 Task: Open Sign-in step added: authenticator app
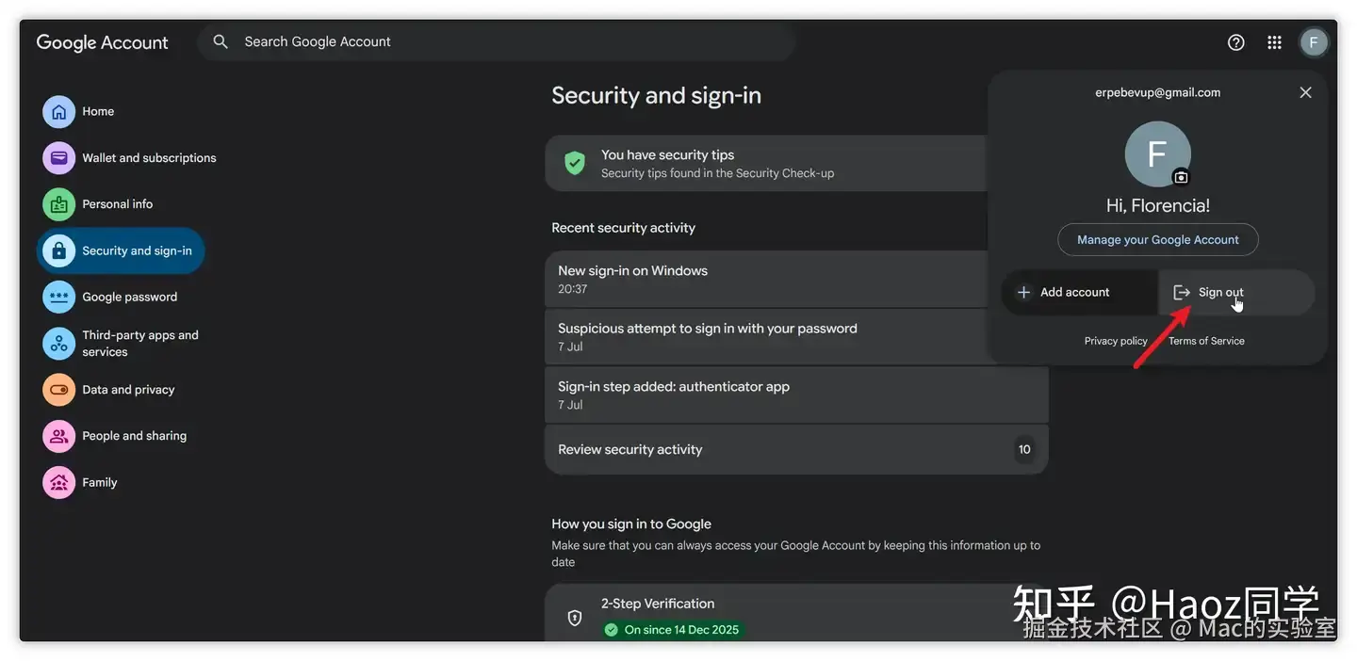796,395
